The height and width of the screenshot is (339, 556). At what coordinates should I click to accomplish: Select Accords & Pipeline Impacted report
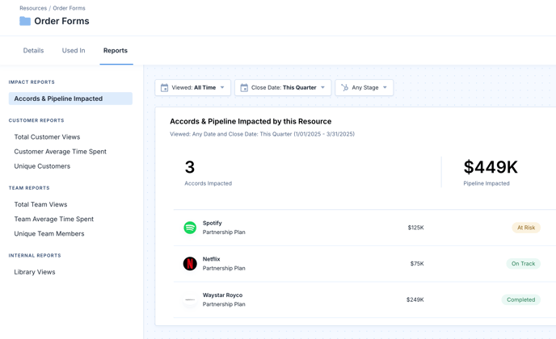[70, 98]
